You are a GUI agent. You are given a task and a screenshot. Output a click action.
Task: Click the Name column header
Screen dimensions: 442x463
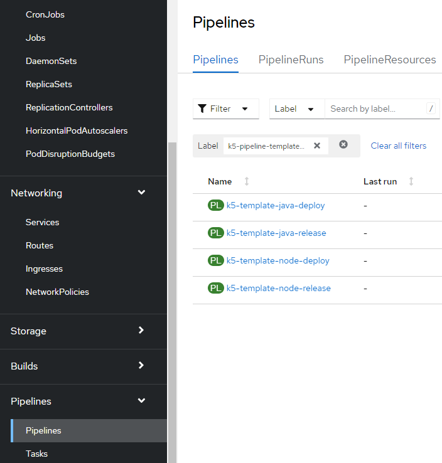220,181
